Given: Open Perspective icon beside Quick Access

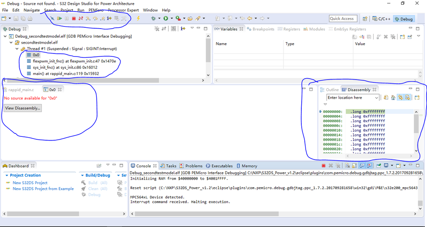Looking at the screenshot, I should 365,19.
